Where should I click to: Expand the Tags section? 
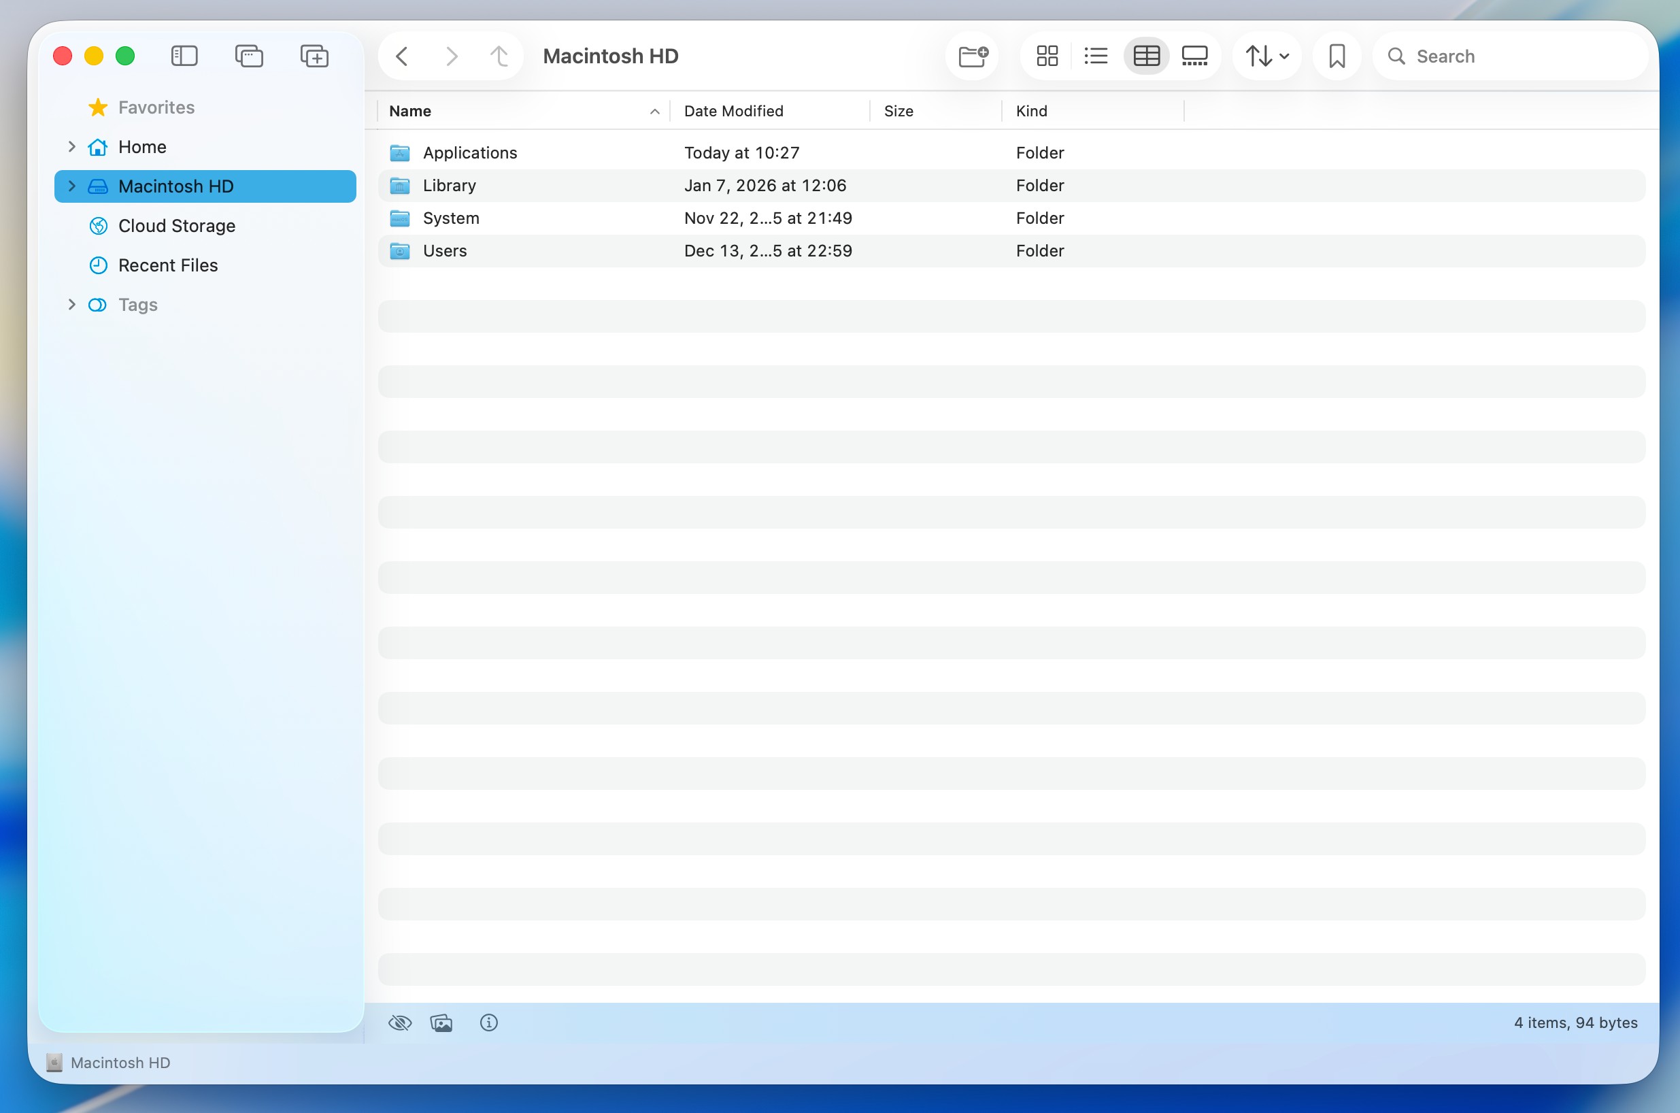tap(71, 305)
